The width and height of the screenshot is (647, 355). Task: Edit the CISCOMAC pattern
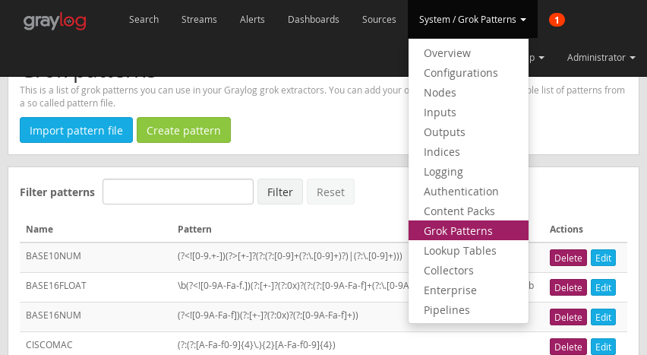click(603, 347)
